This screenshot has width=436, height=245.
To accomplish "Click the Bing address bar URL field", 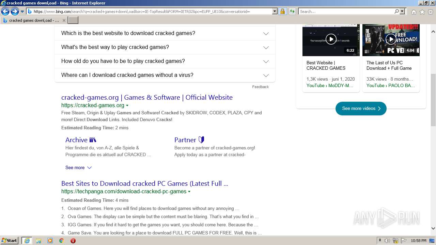I will pos(149,12).
